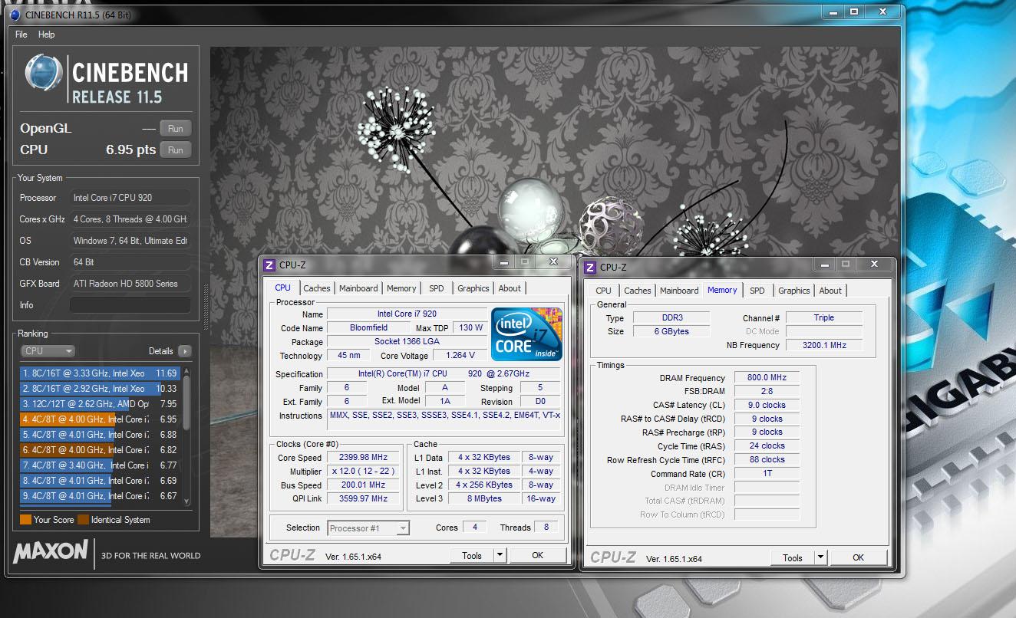This screenshot has height=618, width=1016.
Task: Select the orange ranking entry scoring 6.95
Action: pos(100,419)
